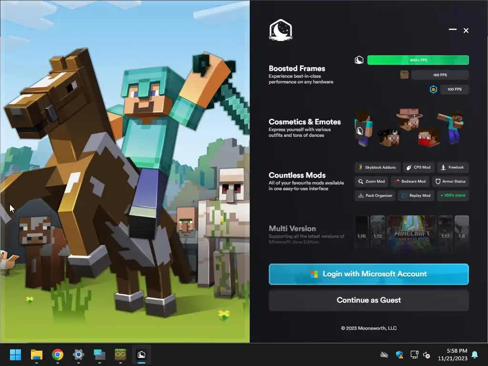Click the CPS Mod mouse icon
The width and height of the screenshot is (488, 366).
pos(408,167)
